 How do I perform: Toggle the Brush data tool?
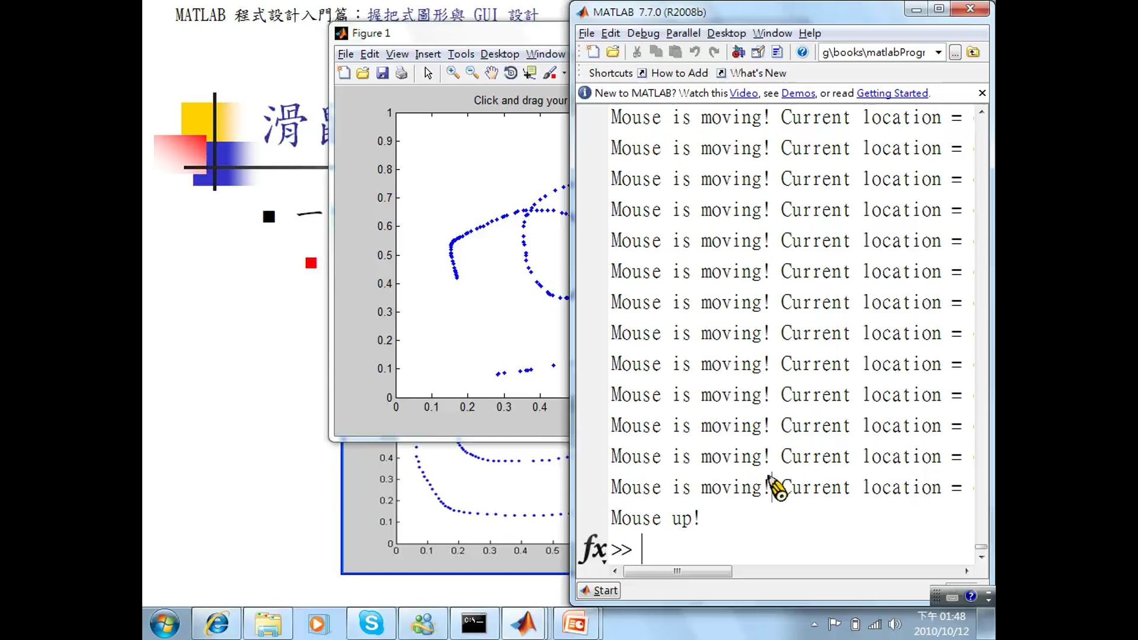549,73
